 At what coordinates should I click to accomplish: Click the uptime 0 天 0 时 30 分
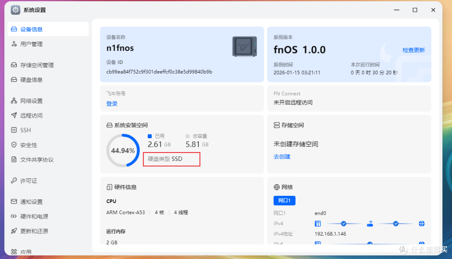[374, 73]
